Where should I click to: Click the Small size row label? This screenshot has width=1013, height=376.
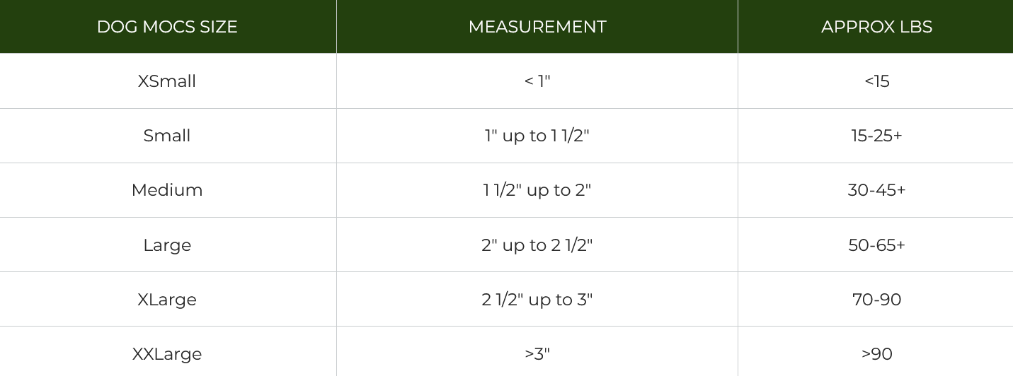[167, 136]
